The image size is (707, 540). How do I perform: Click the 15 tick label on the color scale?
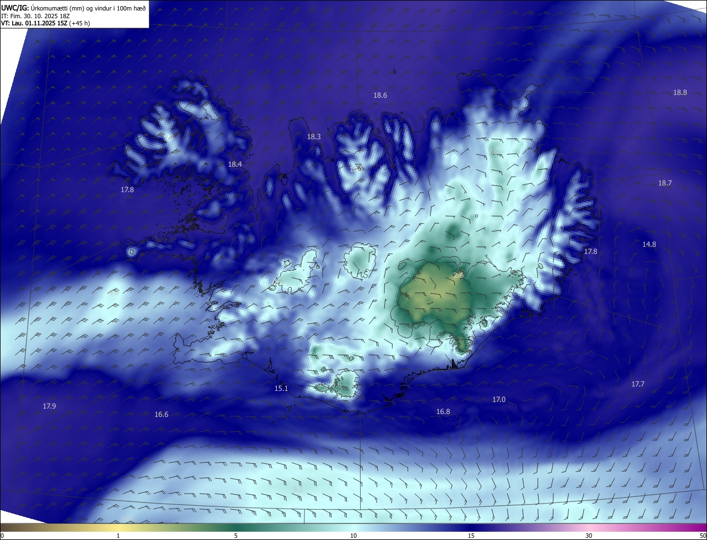coord(471,536)
